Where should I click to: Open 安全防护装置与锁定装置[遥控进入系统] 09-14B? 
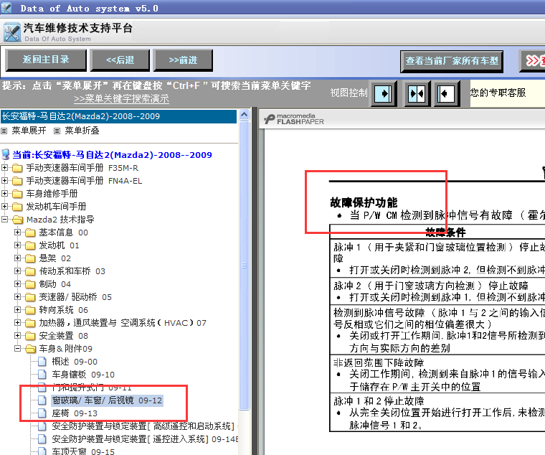(x=145, y=439)
